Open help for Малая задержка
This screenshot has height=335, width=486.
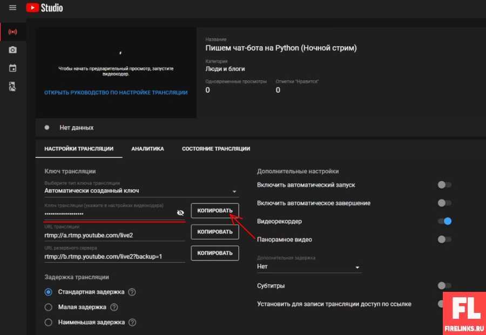click(114, 307)
